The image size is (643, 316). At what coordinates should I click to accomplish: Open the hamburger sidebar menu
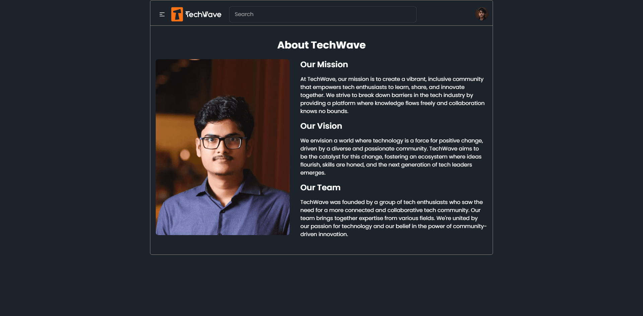162,14
